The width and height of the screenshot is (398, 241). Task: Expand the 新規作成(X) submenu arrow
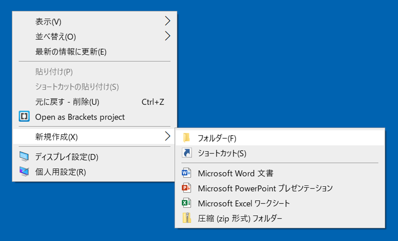pyautogui.click(x=167, y=136)
